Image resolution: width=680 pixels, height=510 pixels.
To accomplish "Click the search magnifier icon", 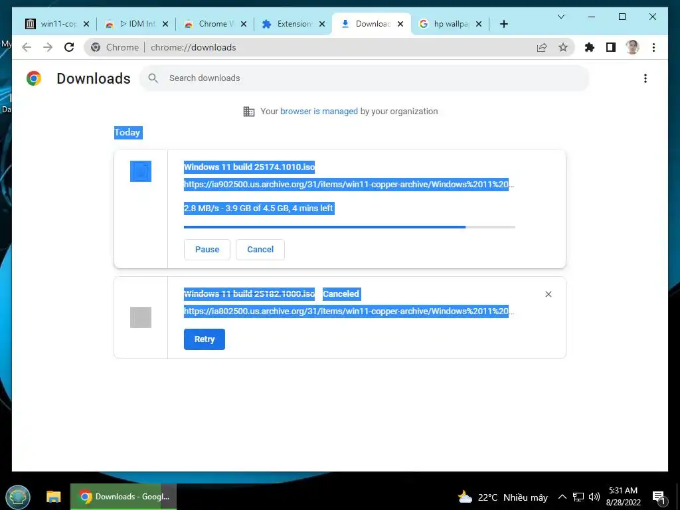I will point(153,78).
